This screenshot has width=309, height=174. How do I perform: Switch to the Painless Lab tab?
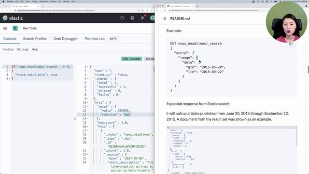click(x=95, y=39)
